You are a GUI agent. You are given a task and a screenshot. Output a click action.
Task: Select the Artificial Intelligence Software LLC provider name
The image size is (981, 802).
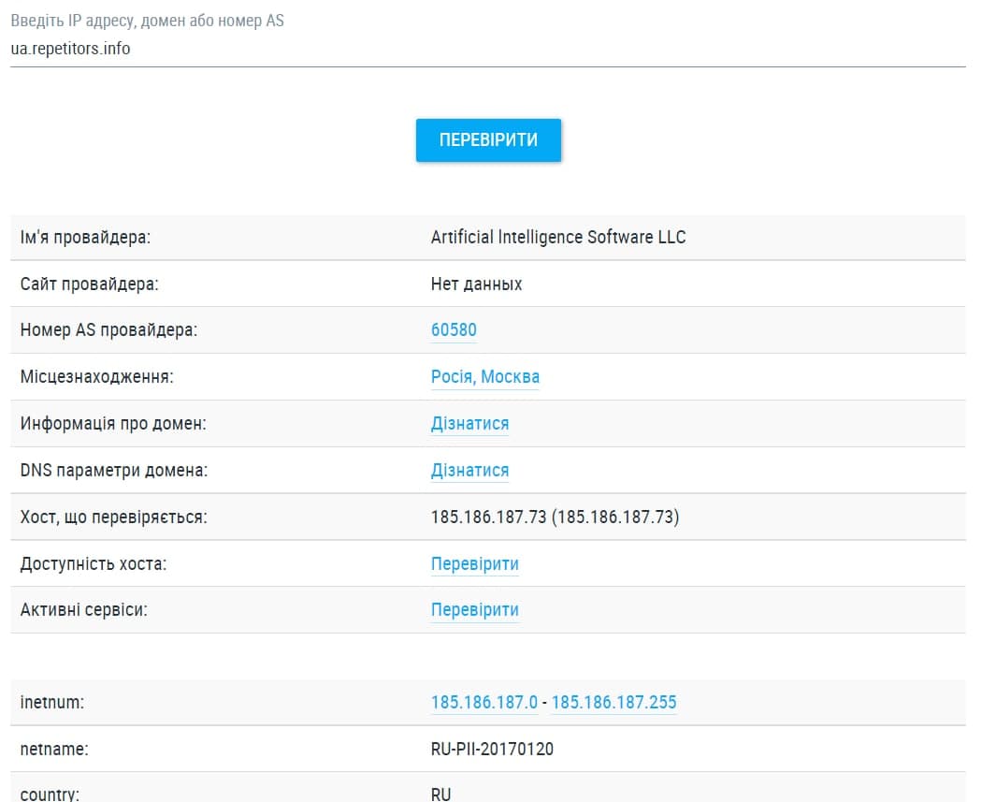coord(557,238)
